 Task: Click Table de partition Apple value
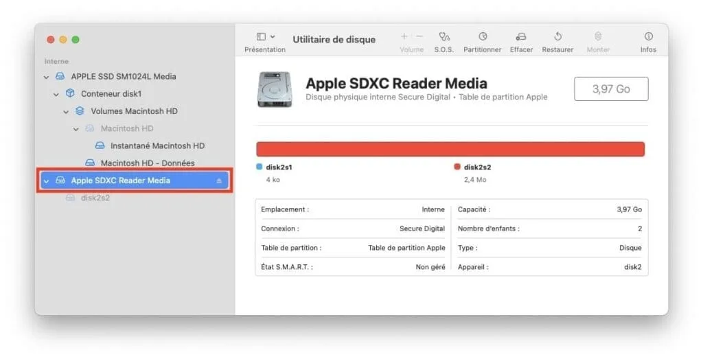click(x=406, y=248)
